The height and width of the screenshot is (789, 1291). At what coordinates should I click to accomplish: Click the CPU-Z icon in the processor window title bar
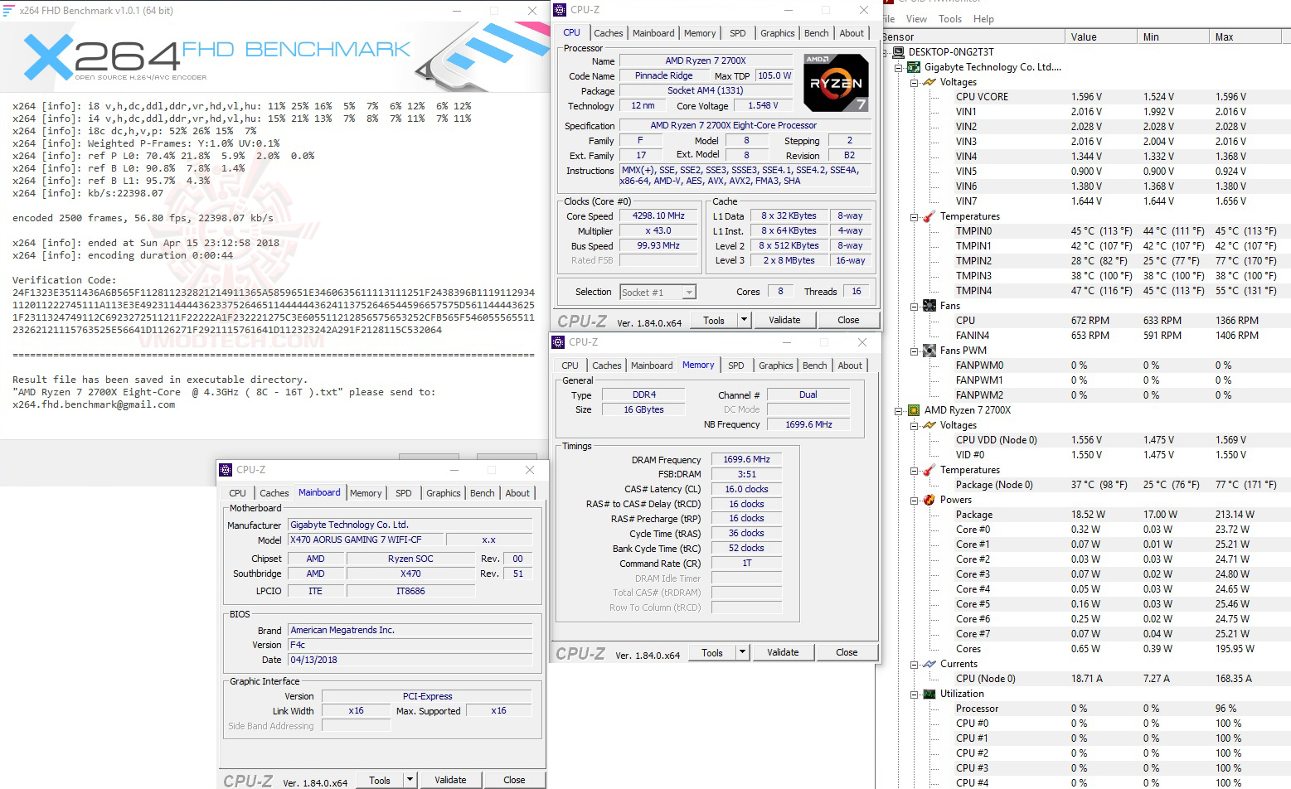pyautogui.click(x=560, y=10)
